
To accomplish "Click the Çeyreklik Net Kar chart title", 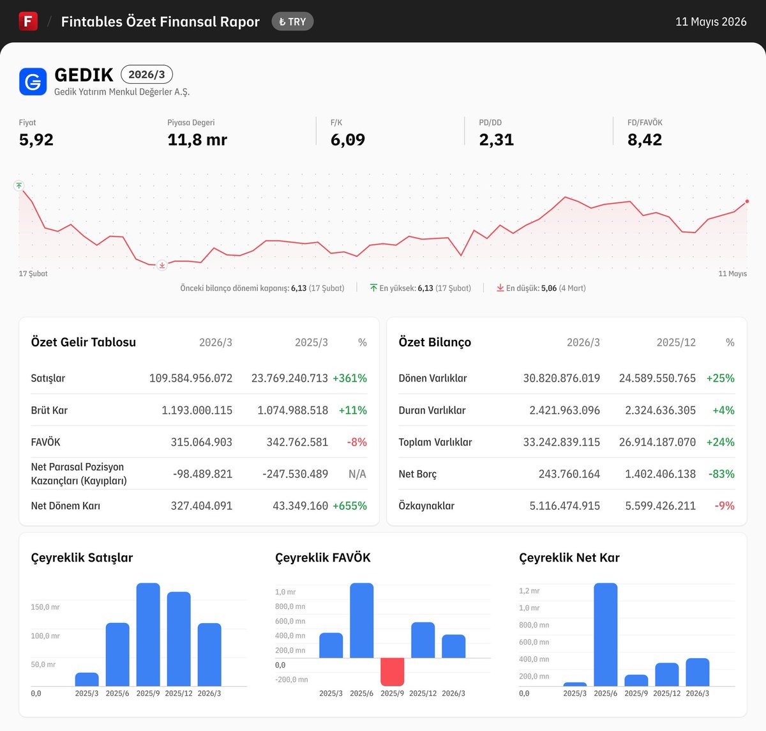I will coord(569,558).
